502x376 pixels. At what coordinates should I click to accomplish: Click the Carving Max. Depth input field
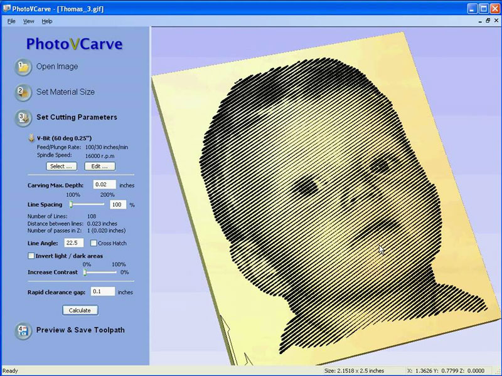105,185
